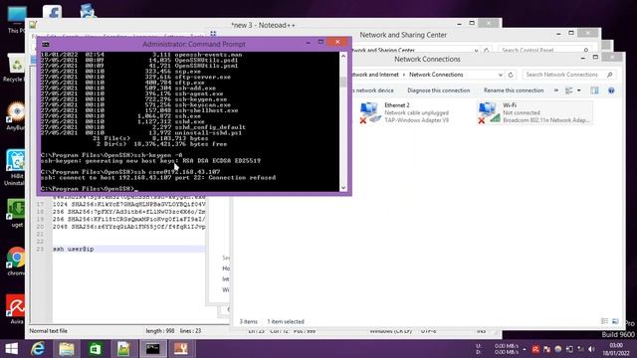Open File Explorer from the taskbar
637x358 pixels.
(x=67, y=349)
